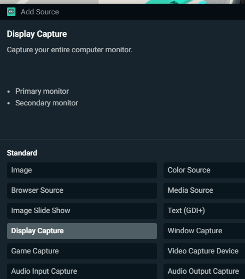Click the Display Capture heading text
Viewport: 245px width, 279px height.
[37, 34]
